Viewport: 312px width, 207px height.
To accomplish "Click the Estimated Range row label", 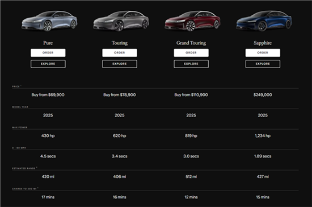I will point(24,168).
